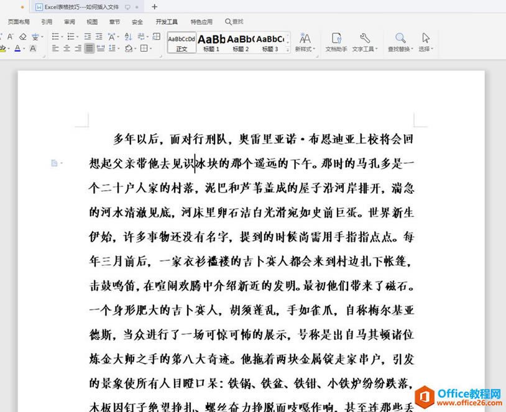Open the numbered list dropdown arrow
This screenshot has width=506, height=412.
pyautogui.click(x=78, y=37)
